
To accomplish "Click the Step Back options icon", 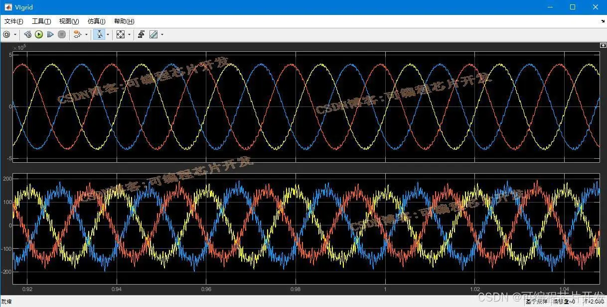I will click(x=28, y=34).
